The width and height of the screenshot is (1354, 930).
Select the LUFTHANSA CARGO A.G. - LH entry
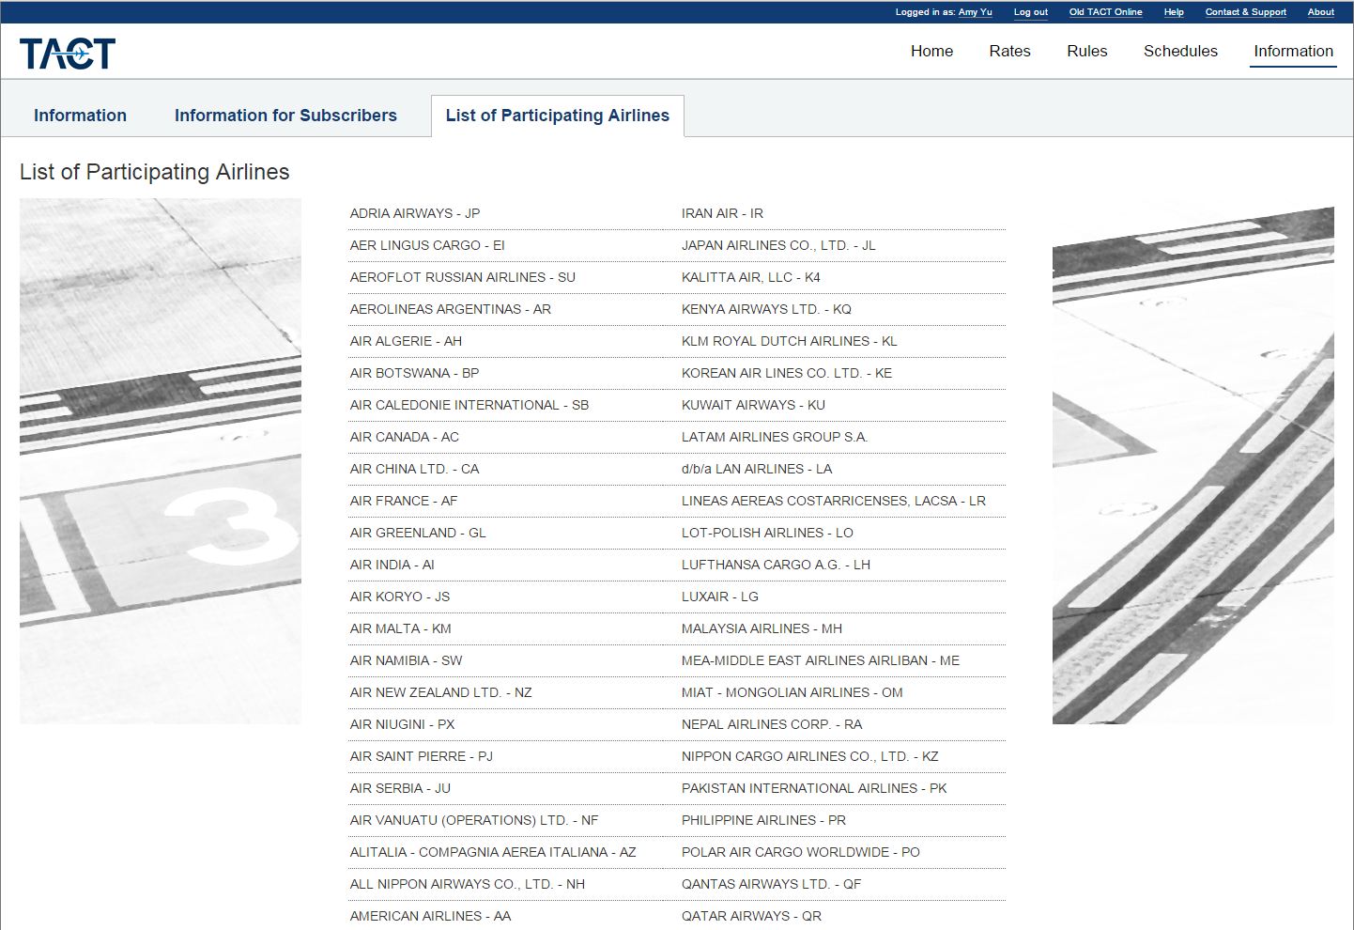click(776, 565)
